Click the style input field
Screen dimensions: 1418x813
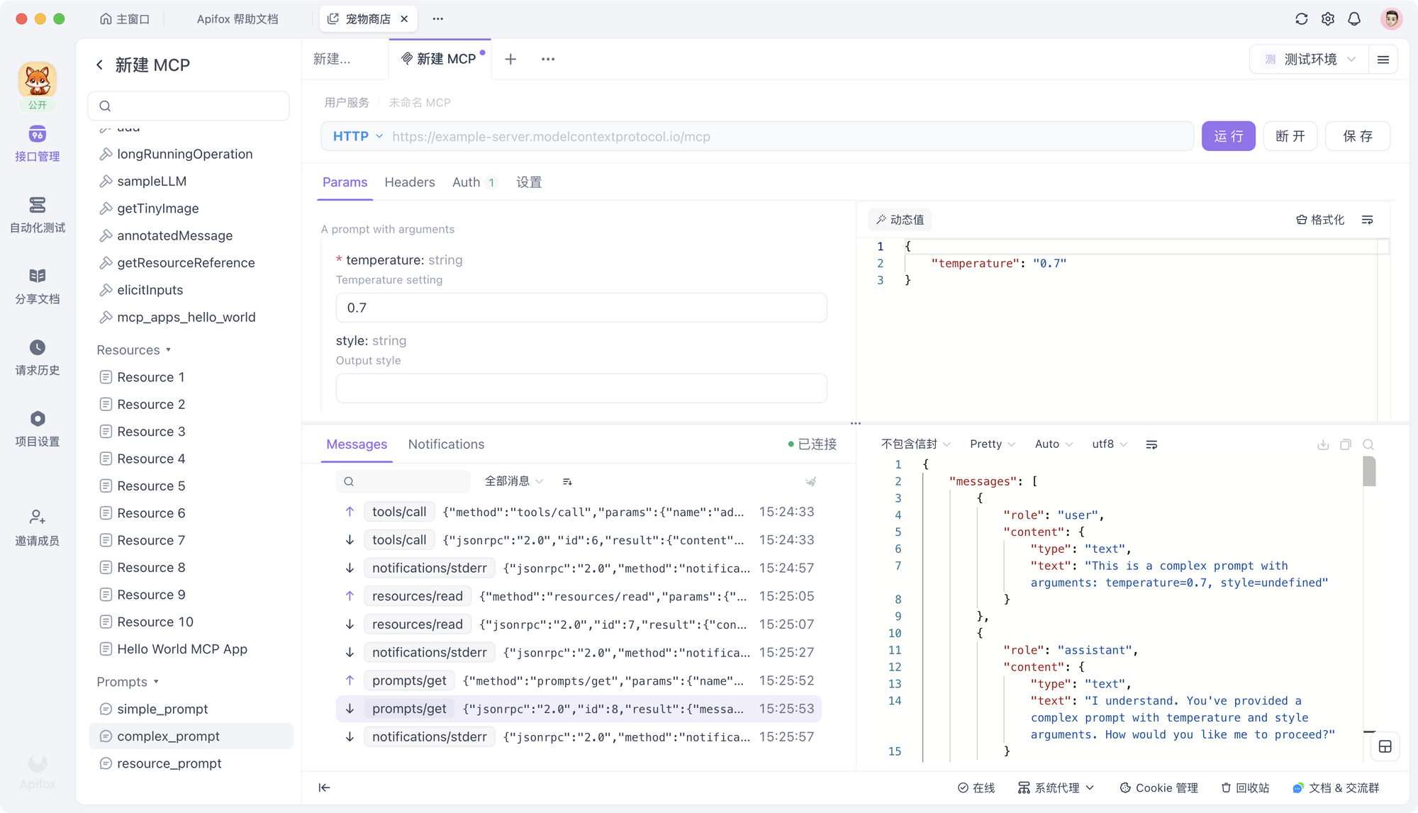[581, 388]
